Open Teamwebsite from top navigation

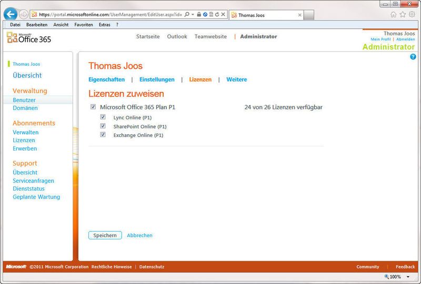point(210,36)
